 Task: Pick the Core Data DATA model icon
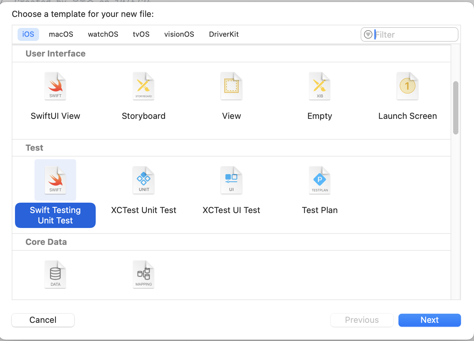(x=55, y=274)
